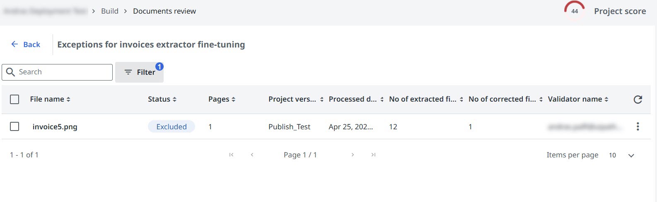Click the search magnifier icon
The image size is (657, 202).
pyautogui.click(x=11, y=72)
